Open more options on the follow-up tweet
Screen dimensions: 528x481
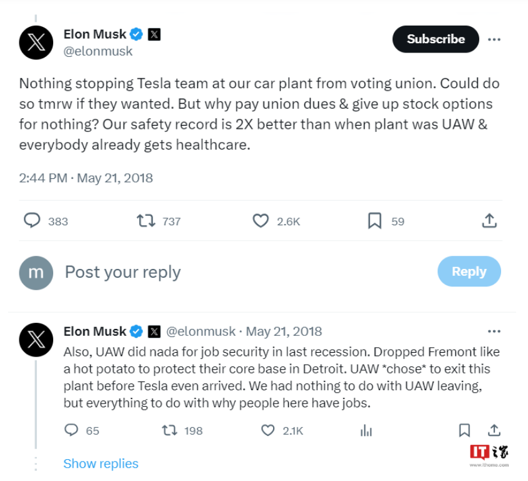click(x=494, y=332)
